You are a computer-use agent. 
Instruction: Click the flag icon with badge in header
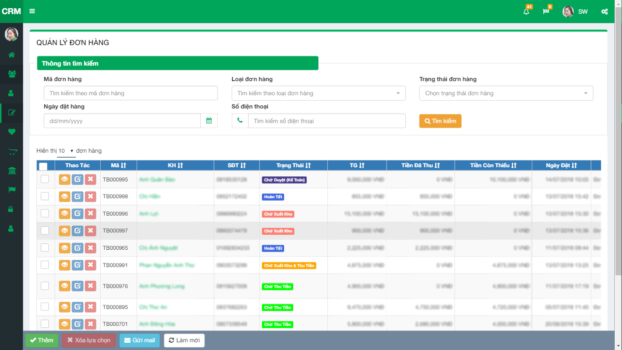[546, 12]
